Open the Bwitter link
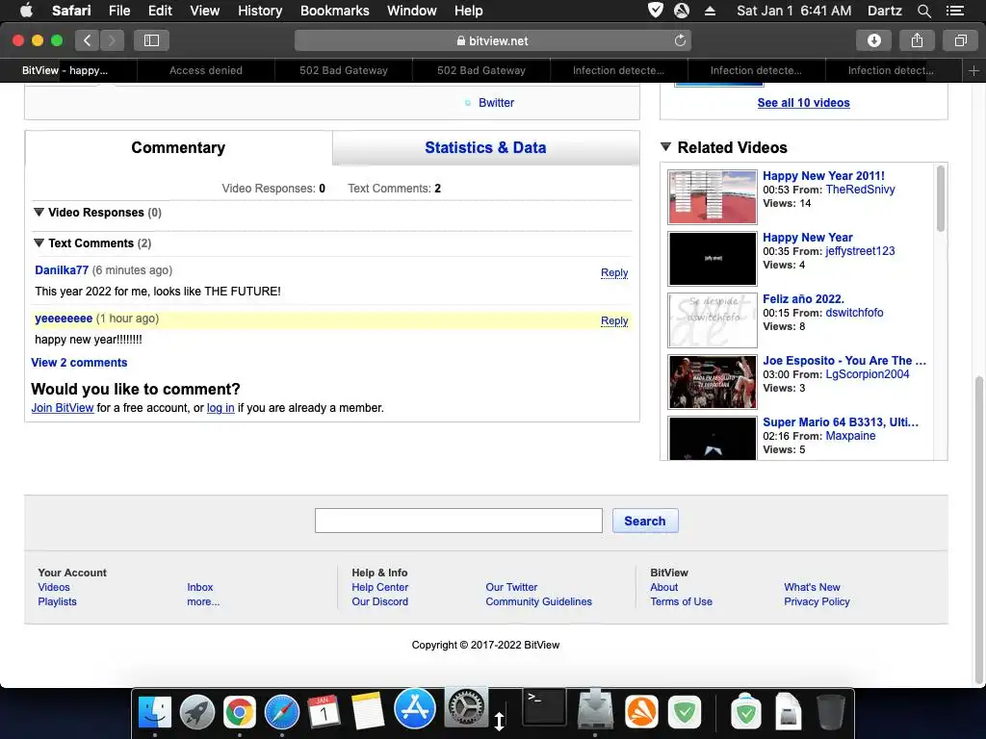The height and width of the screenshot is (739, 986). [x=496, y=102]
